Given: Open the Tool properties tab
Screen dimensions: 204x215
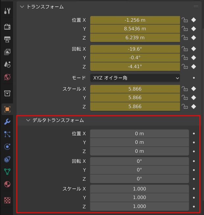Looking at the screenshot, I should click(7, 11).
